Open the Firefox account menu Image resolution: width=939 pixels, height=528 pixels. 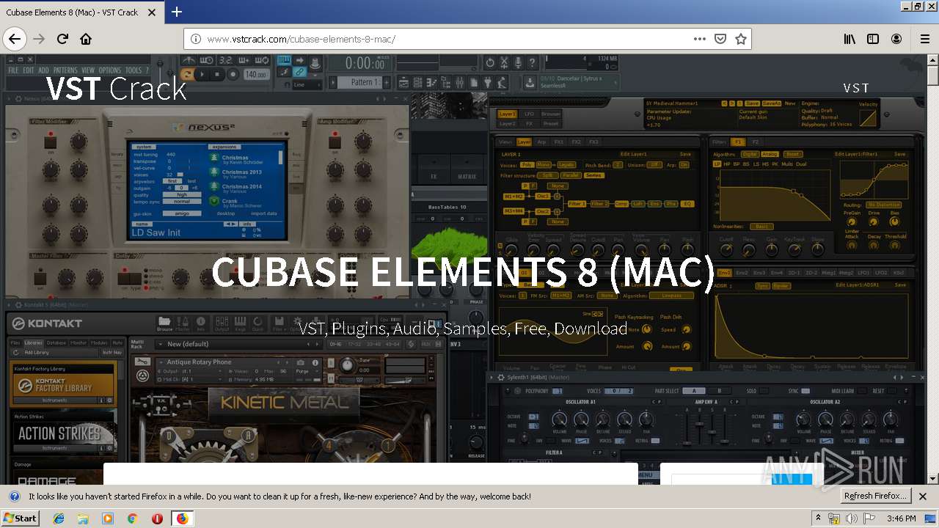coord(896,39)
